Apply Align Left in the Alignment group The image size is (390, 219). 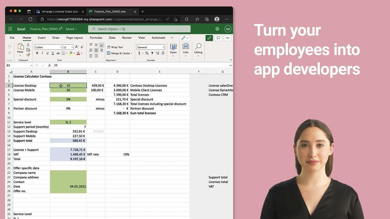(x=91, y=50)
